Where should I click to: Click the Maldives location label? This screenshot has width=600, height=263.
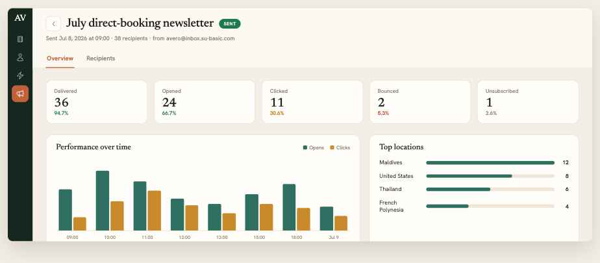[x=391, y=163]
